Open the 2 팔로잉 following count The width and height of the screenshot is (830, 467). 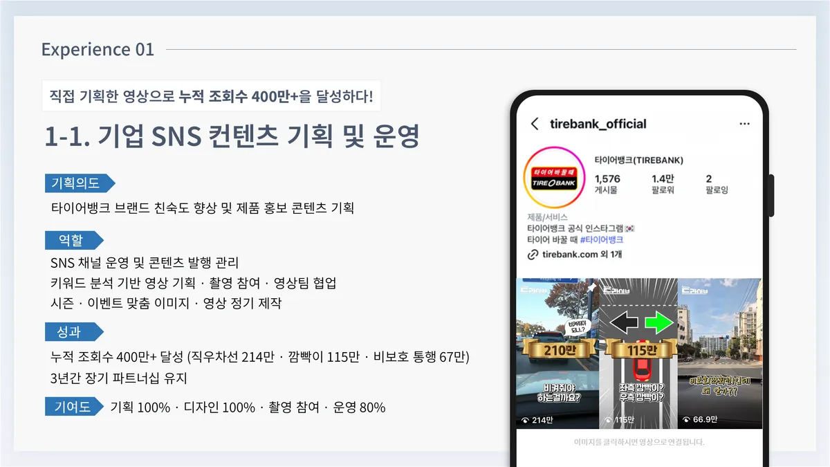pyautogui.click(x=717, y=184)
